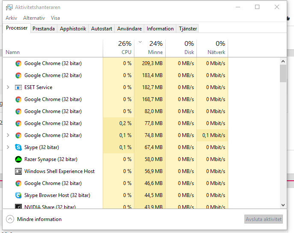Click the Chrome icon in the 77,8 MB row
This screenshot has height=233, width=294.
18,123
